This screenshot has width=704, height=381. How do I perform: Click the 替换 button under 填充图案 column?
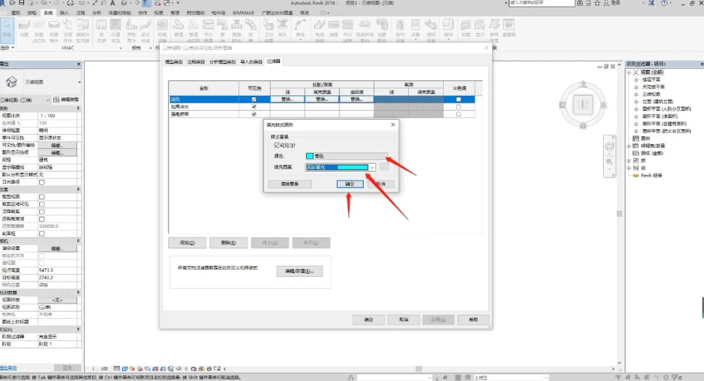[322, 100]
